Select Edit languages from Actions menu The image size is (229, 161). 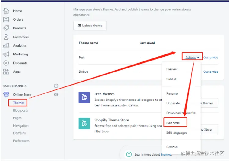(176, 133)
